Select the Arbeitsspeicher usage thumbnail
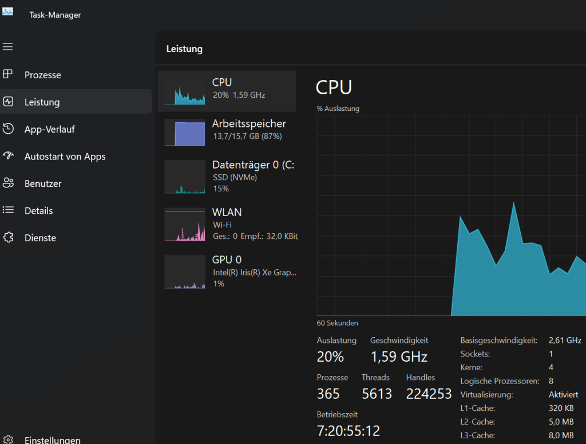586x444 pixels. (x=185, y=133)
